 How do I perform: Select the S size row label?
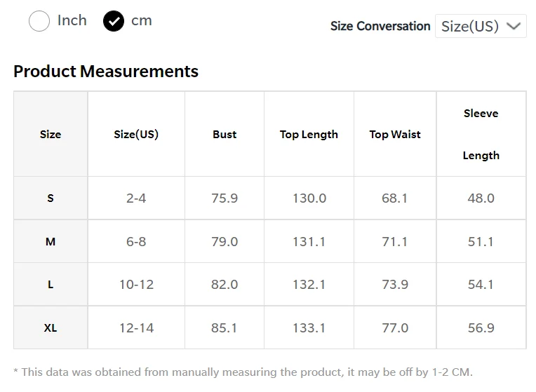[x=51, y=198]
